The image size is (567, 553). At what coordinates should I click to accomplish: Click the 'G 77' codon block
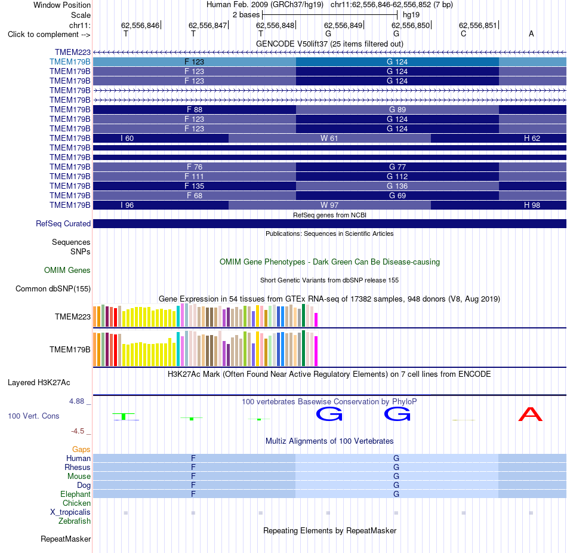pyautogui.click(x=397, y=167)
